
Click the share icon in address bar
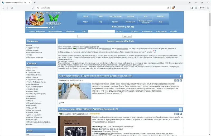click(168, 8)
